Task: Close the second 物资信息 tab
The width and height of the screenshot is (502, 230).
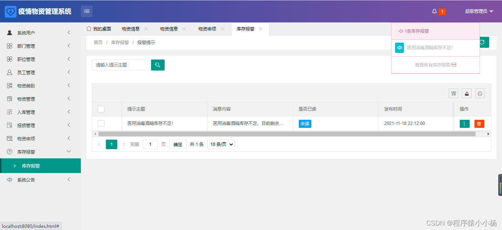Action: [184, 29]
